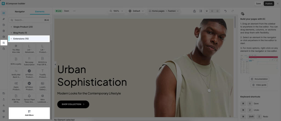
Task: Choose the Sprout Plant Trees extension
Action: [29, 99]
